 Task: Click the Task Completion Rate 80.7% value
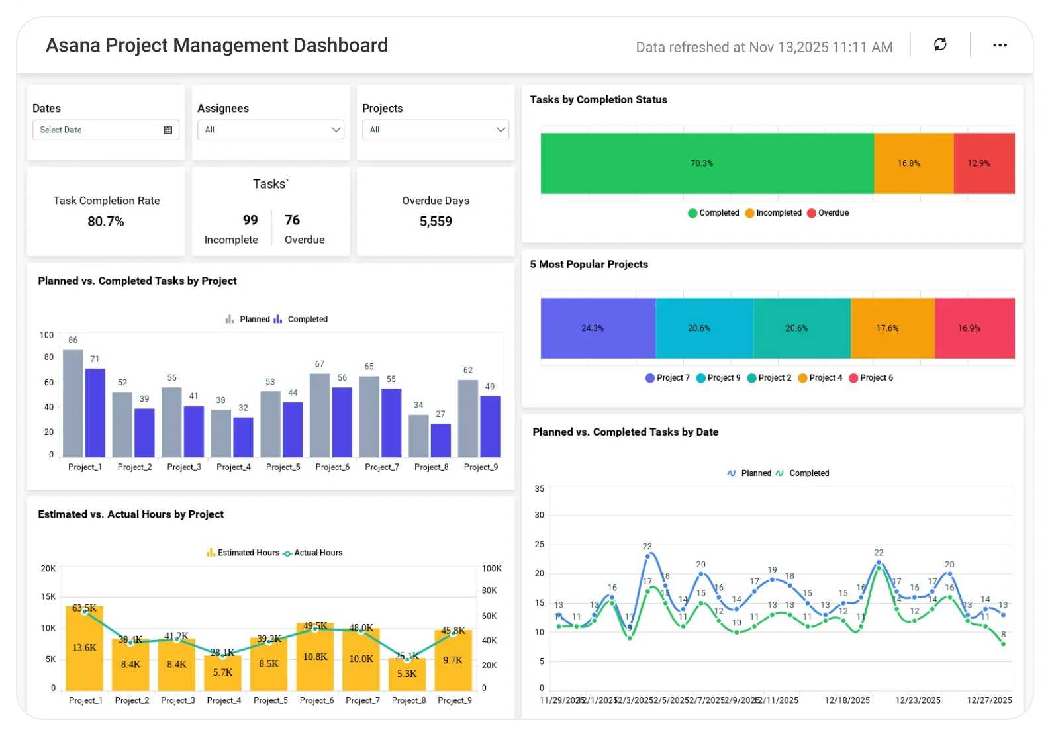click(106, 222)
